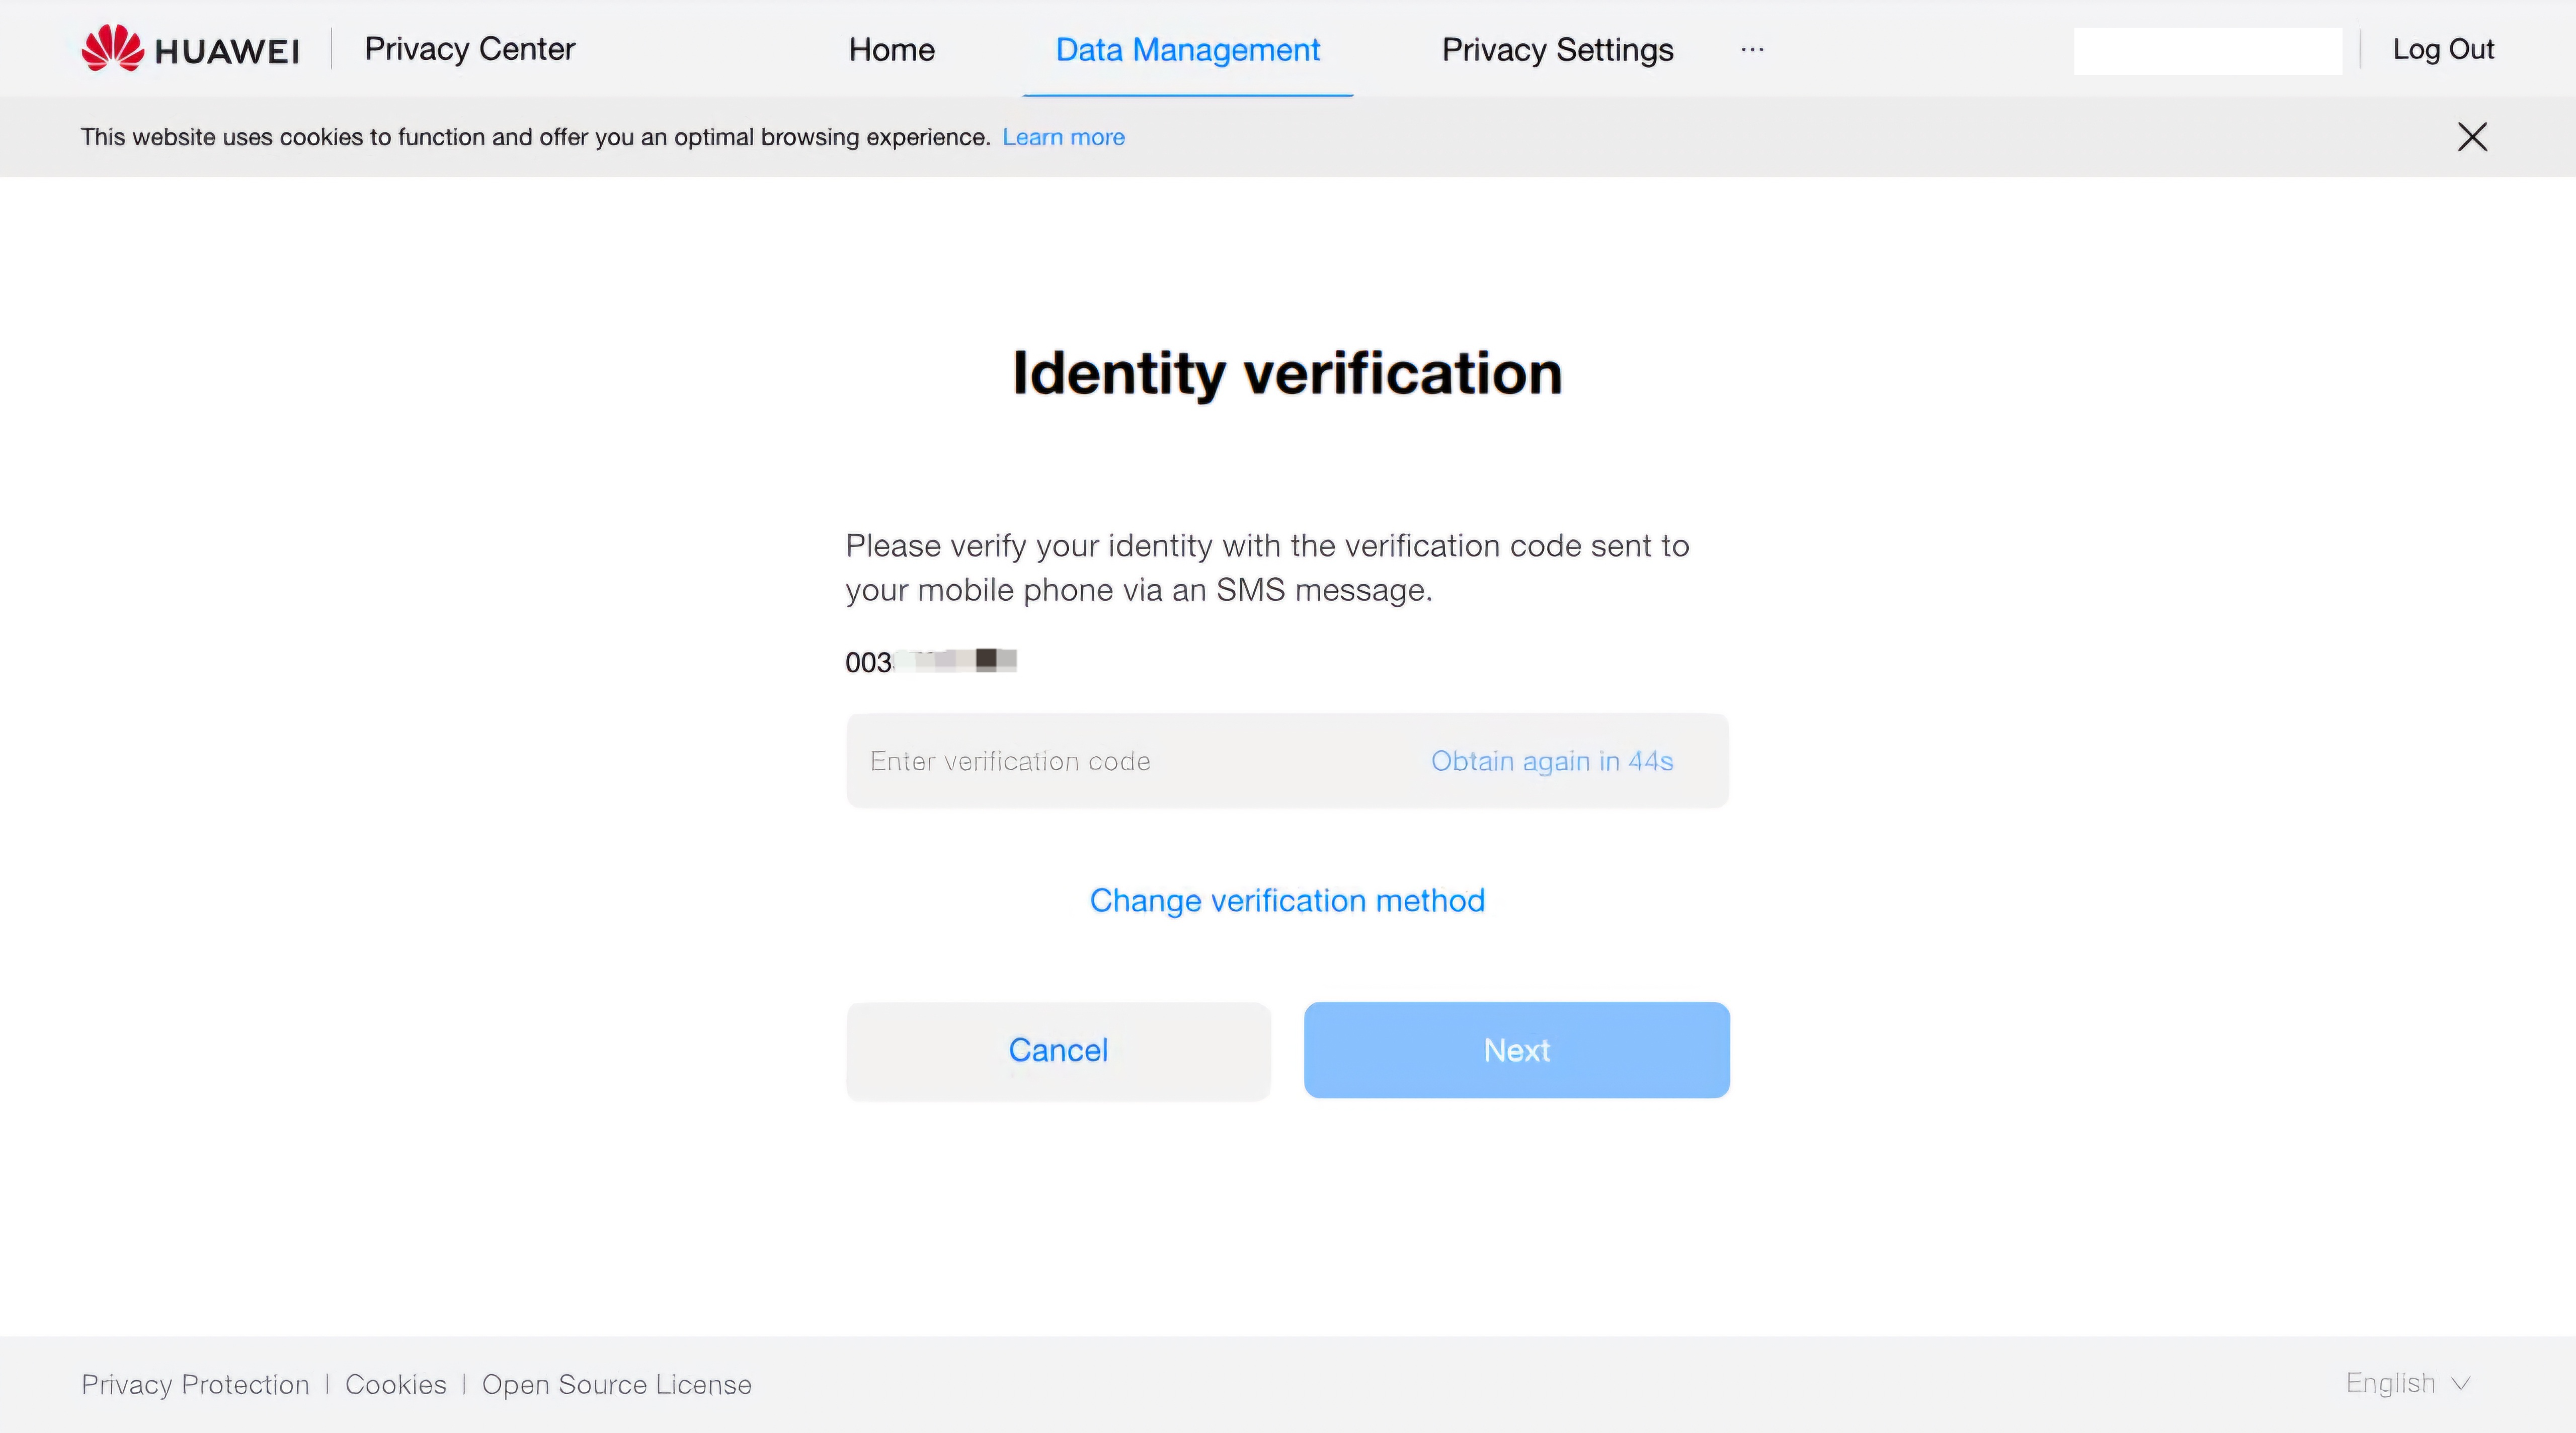The height and width of the screenshot is (1433, 2576).
Task: Switch to Privacy Settings tab
Action: [1557, 49]
